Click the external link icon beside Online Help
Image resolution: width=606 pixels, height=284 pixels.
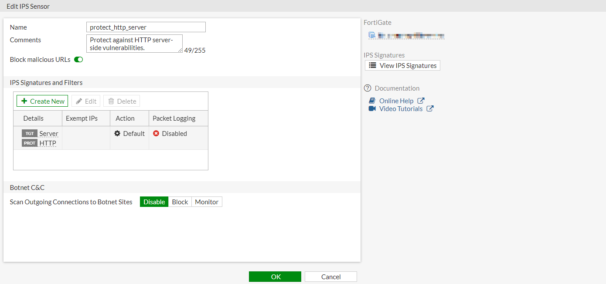pos(420,100)
